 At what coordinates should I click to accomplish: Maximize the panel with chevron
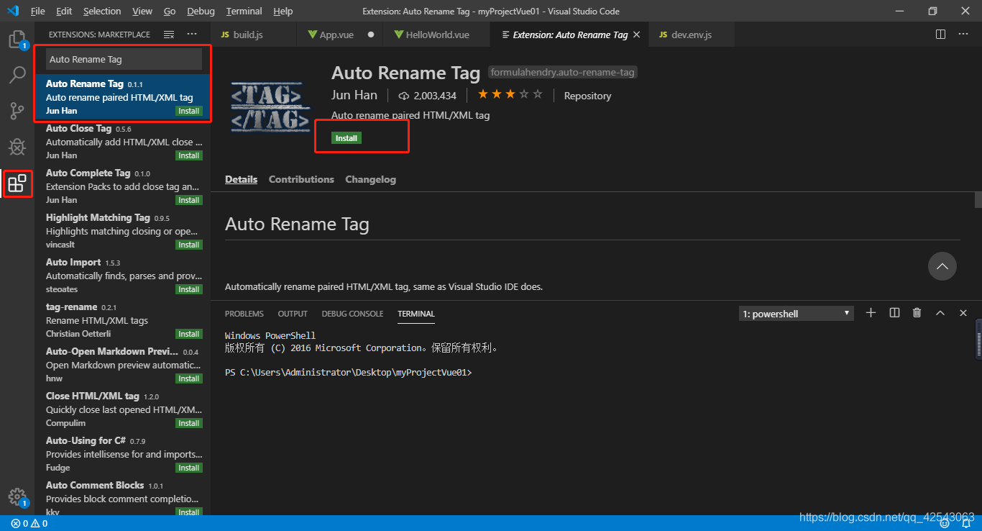[940, 313]
